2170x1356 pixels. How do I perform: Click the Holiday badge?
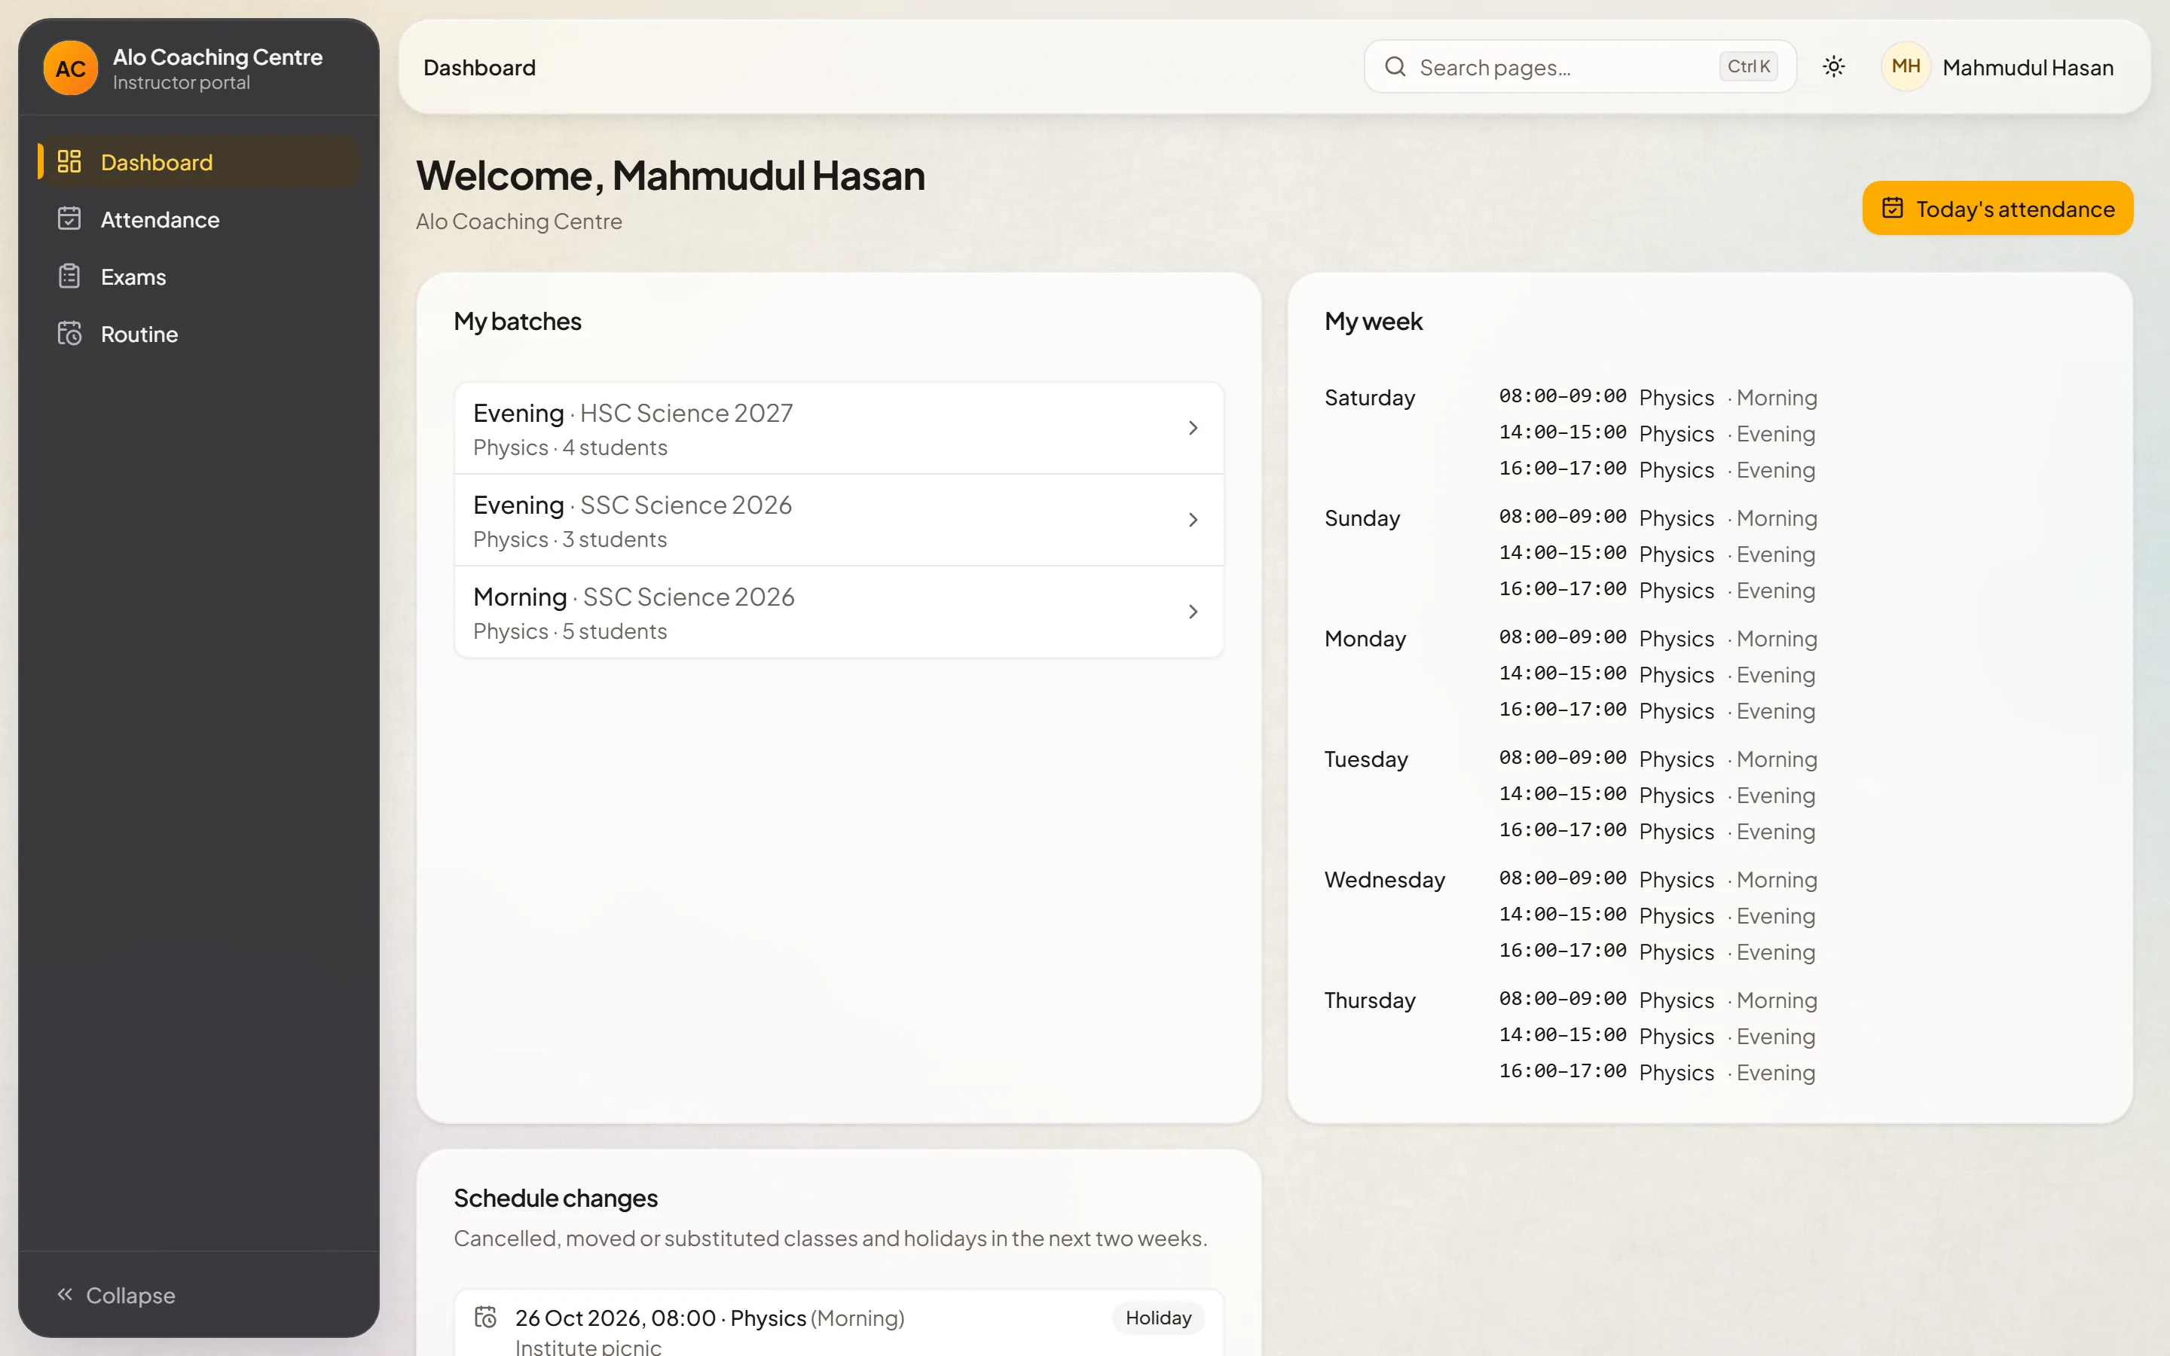click(1157, 1318)
